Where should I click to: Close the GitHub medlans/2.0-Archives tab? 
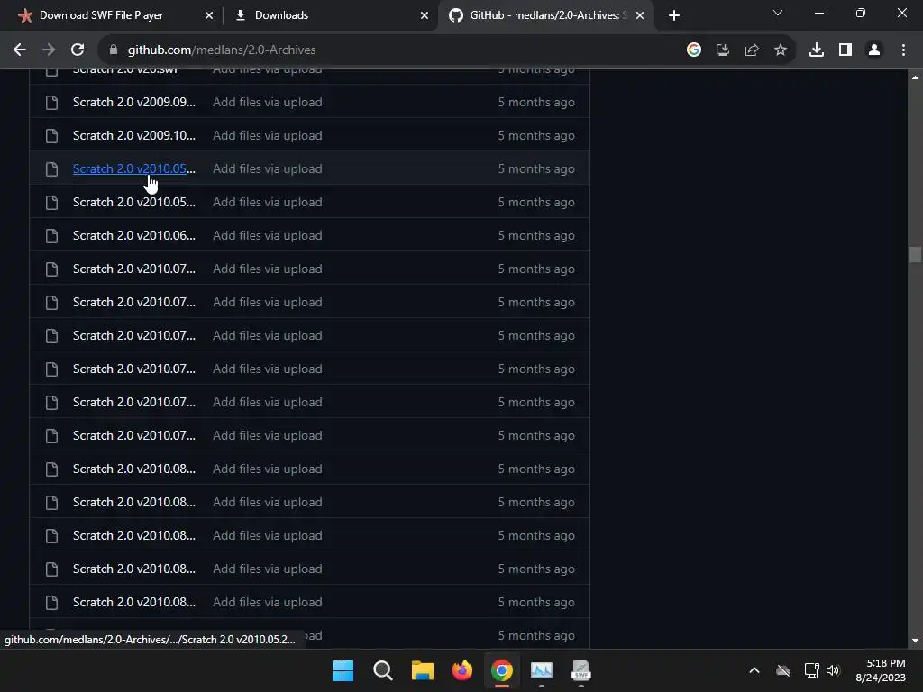click(x=640, y=15)
